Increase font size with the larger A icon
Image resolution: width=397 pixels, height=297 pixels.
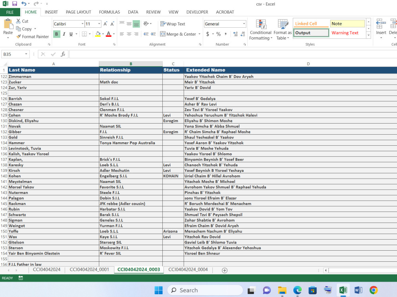click(105, 24)
